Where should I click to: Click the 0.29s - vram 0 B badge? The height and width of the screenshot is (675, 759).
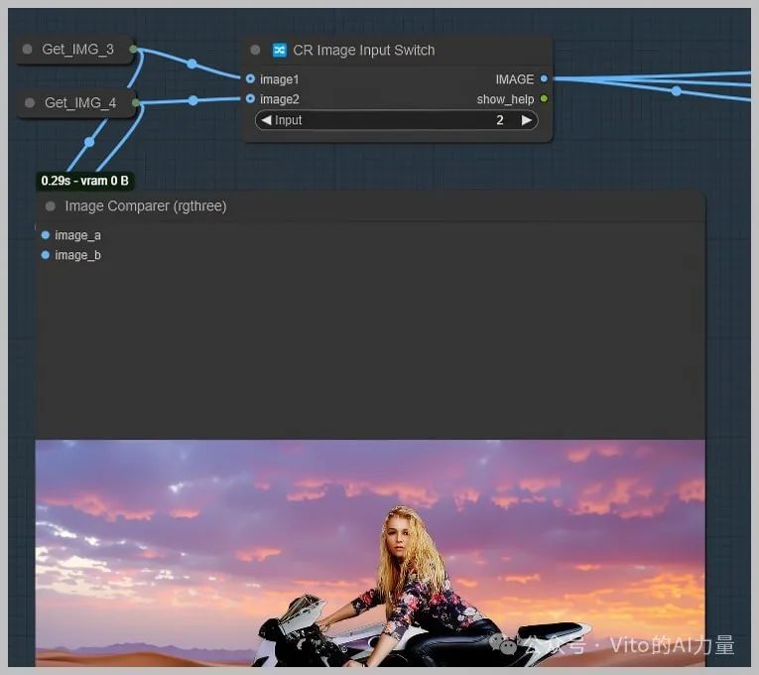(x=85, y=181)
